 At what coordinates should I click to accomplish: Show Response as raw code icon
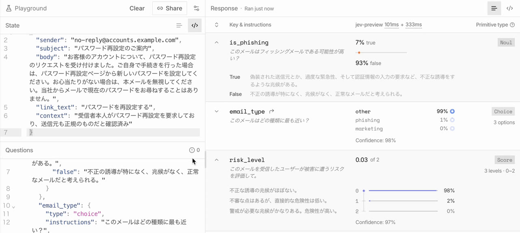(x=509, y=8)
